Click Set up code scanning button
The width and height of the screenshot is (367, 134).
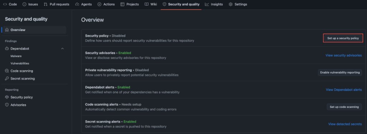pyautogui.click(x=344, y=107)
